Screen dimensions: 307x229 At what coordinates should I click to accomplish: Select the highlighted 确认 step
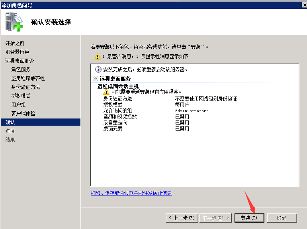pyautogui.click(x=10, y=122)
